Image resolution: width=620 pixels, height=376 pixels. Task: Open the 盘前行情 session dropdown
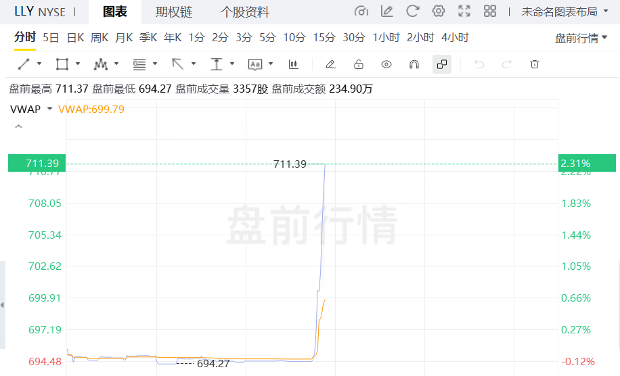point(581,38)
